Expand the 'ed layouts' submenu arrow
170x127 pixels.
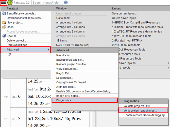(x=169, y=68)
